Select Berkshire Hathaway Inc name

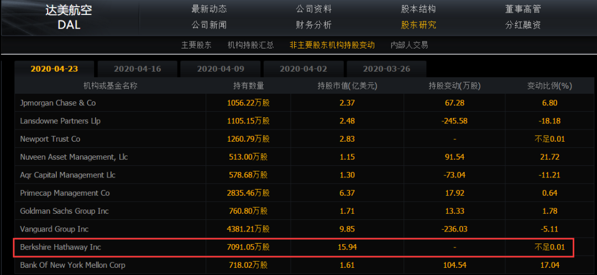click(61, 247)
